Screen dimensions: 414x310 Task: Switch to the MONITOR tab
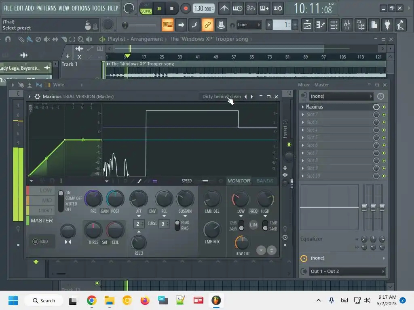tap(239, 181)
